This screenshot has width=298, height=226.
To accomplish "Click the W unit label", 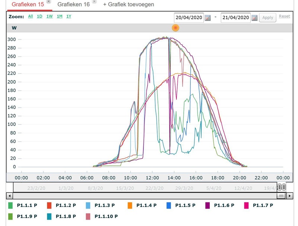I will [x=14, y=28].
